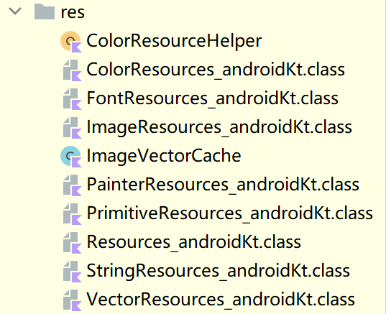Click the Resources_androidKt.class file icon
This screenshot has height=314, width=386.
click(72, 243)
